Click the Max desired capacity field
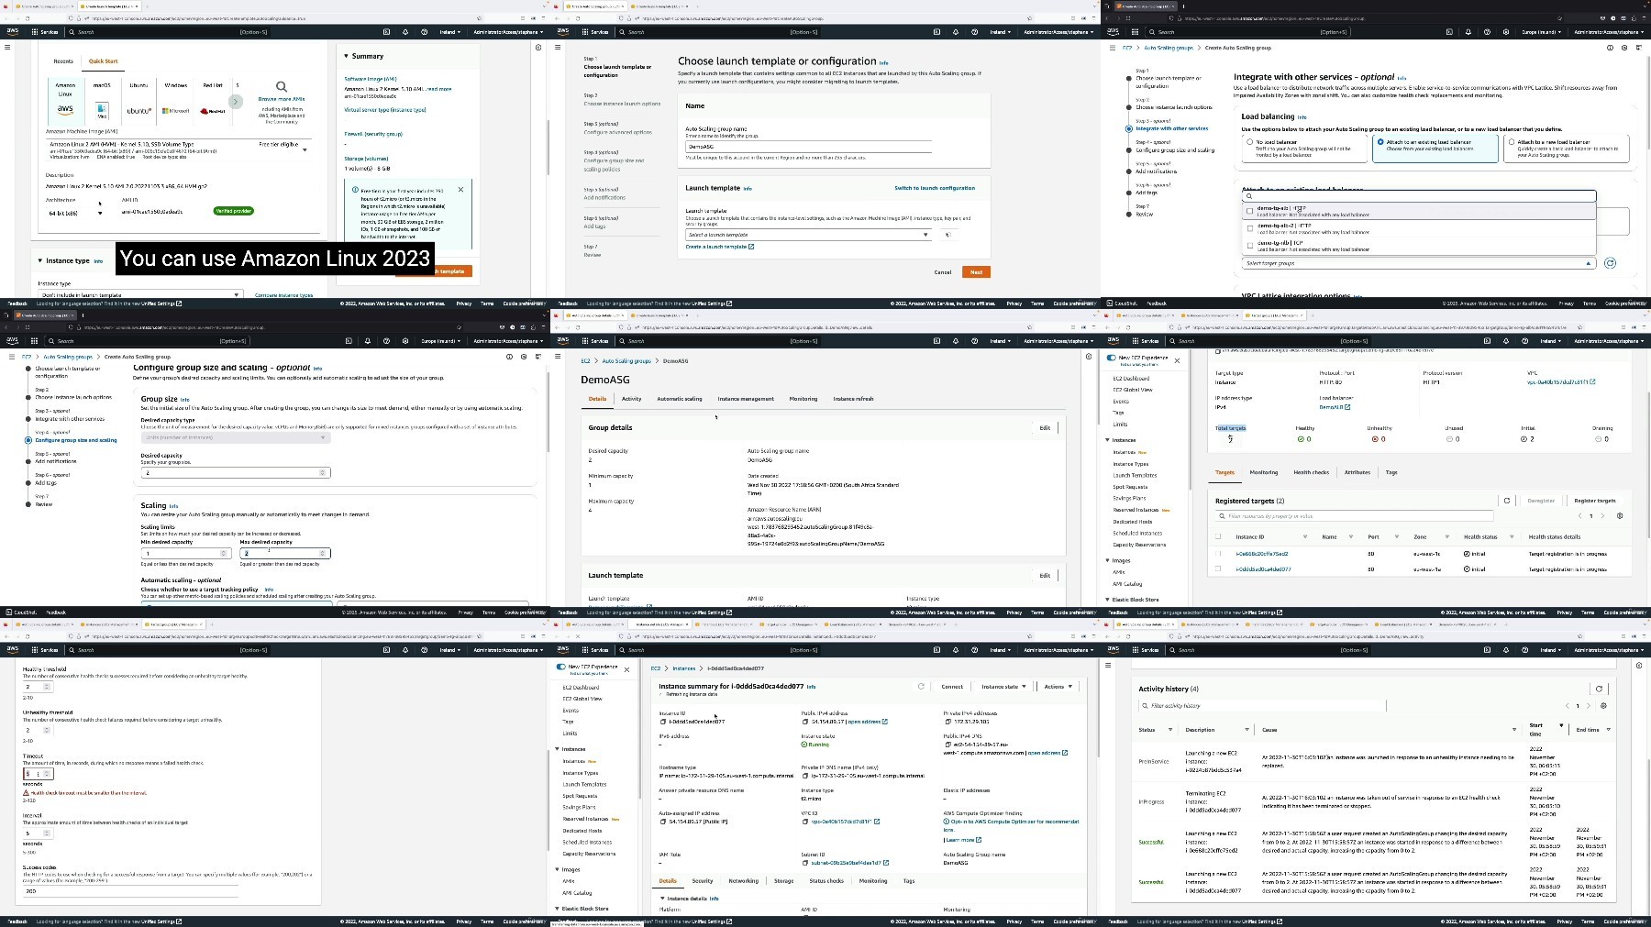1651x927 pixels. pyautogui.click(x=285, y=554)
